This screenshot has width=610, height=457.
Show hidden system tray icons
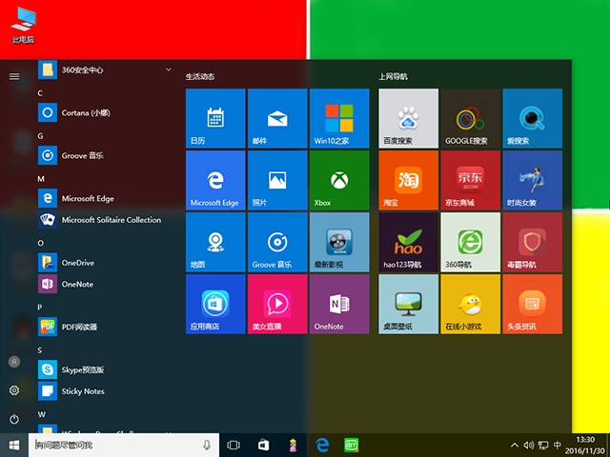click(x=515, y=445)
